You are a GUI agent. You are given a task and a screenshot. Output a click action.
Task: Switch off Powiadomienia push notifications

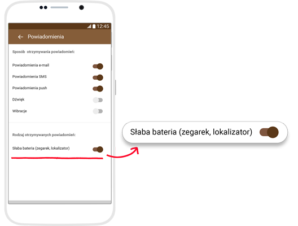pos(98,89)
